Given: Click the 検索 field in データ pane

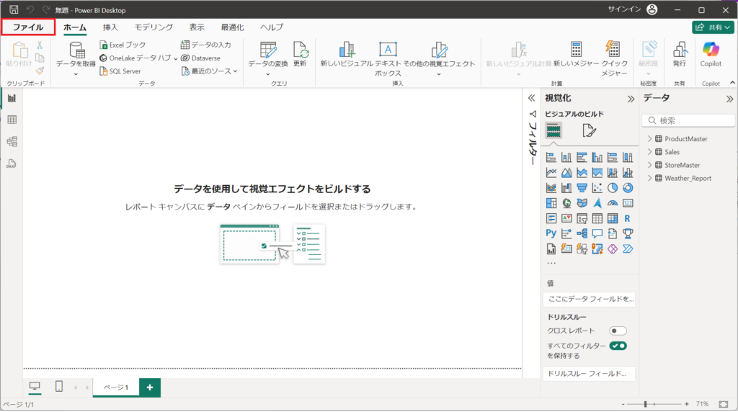Looking at the screenshot, I should coord(688,120).
